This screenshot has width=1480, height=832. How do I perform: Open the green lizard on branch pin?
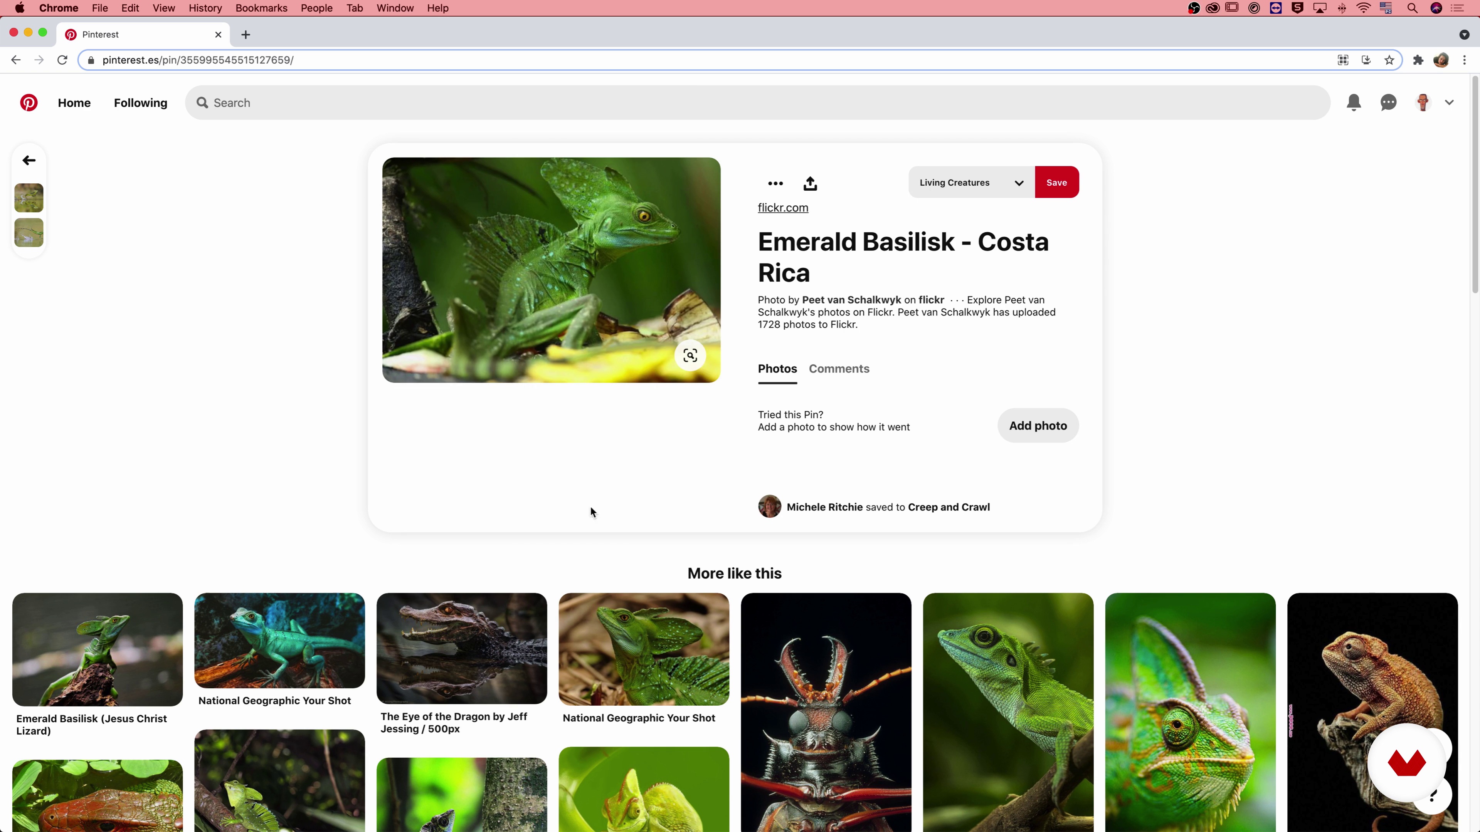click(1008, 713)
